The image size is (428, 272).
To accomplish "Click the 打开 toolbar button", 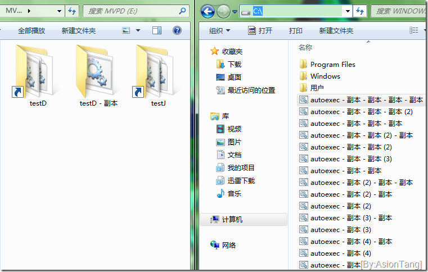I will coord(260,31).
